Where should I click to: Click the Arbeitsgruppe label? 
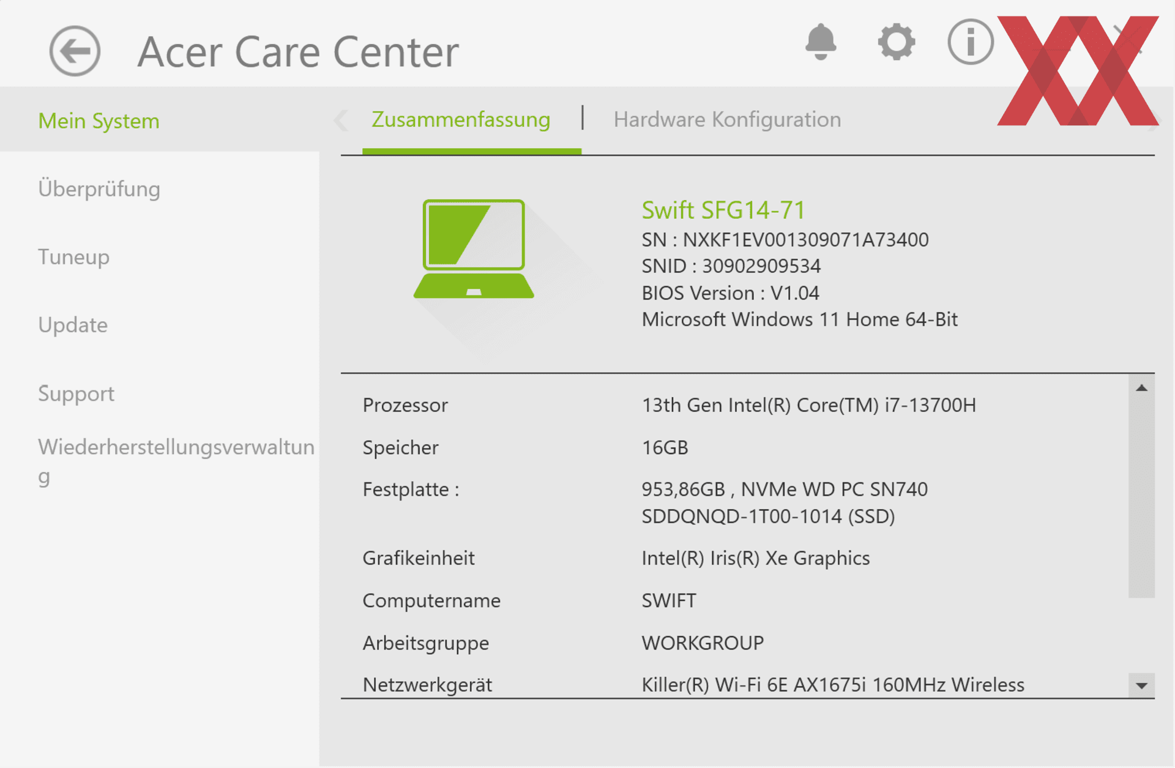point(426,643)
